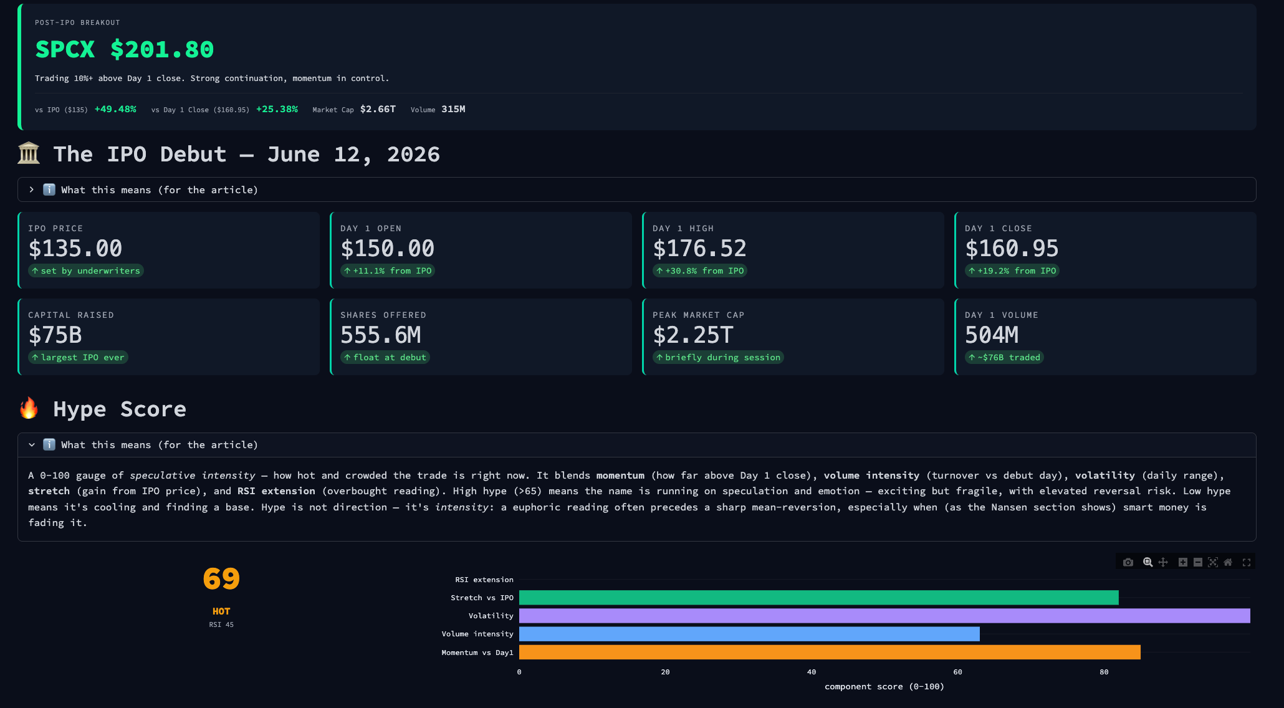
Task: Click the 'POST-IPO BREAKOUT' label
Action: (x=77, y=22)
